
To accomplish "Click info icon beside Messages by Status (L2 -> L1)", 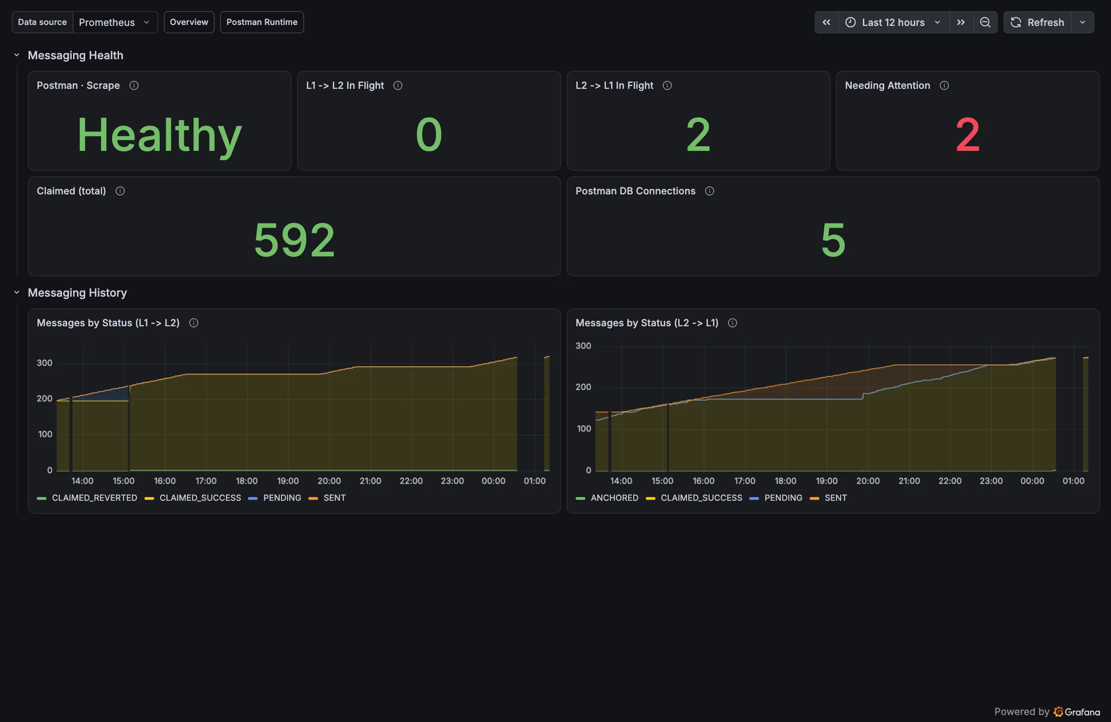I will [732, 323].
